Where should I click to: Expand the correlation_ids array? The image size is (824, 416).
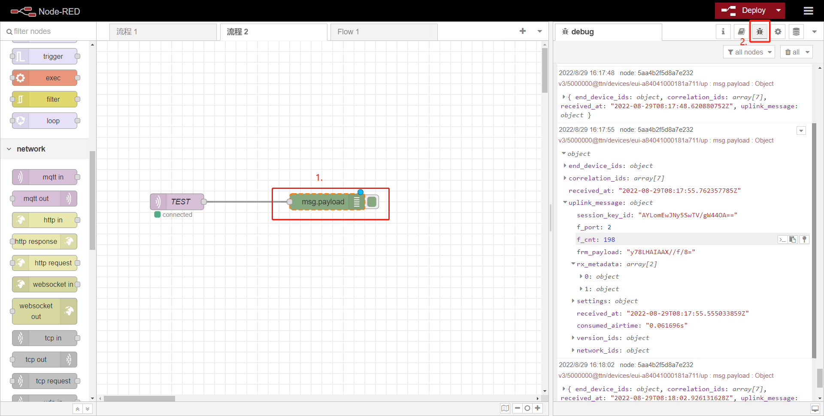click(565, 178)
